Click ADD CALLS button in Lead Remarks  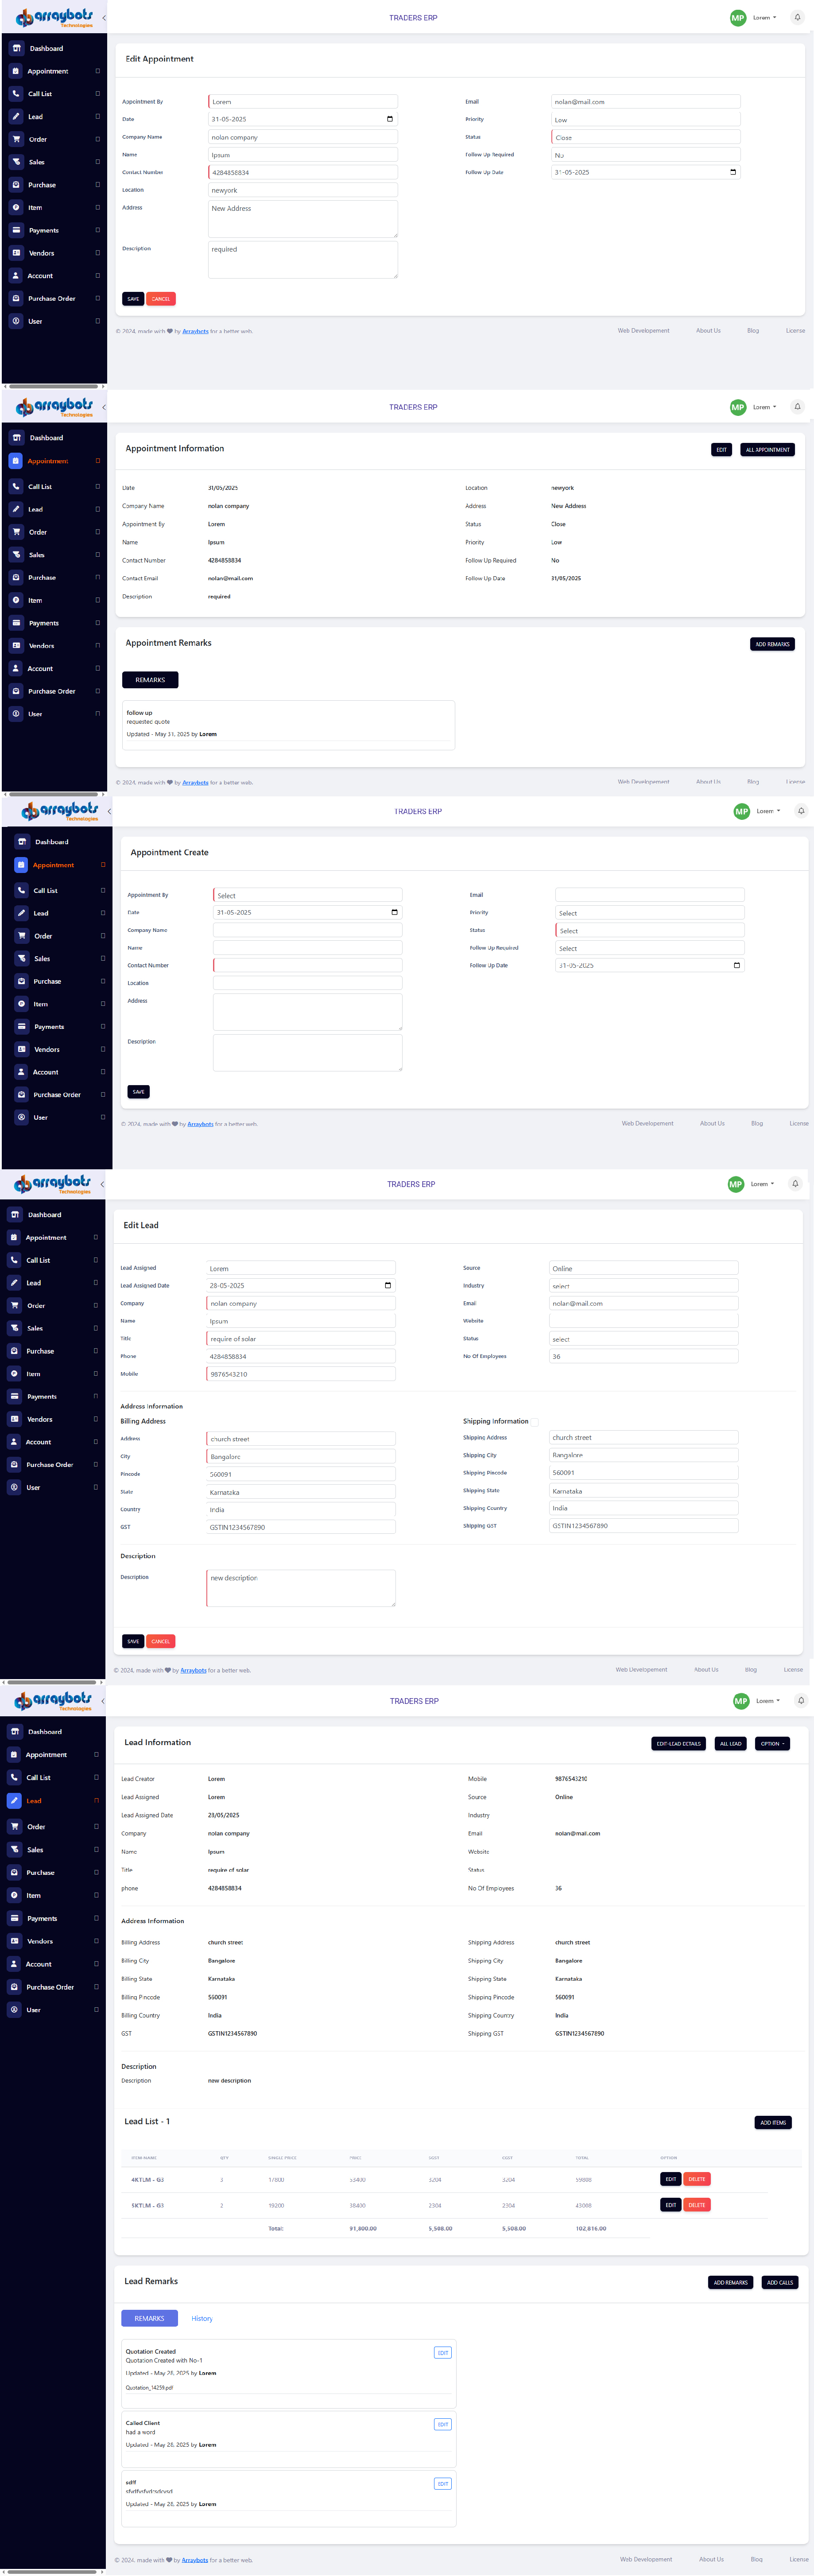coord(779,2283)
